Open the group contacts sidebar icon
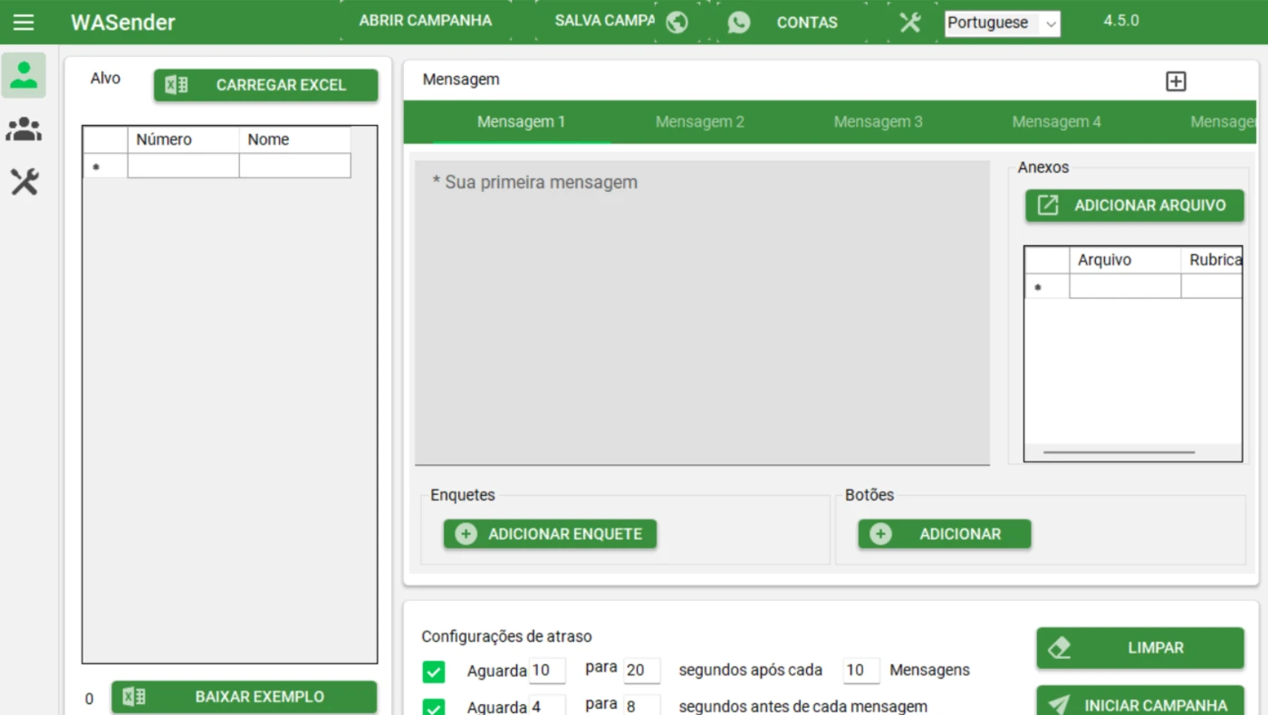 coord(24,129)
